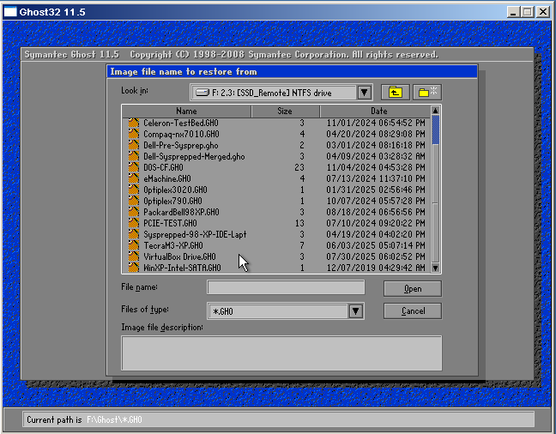Go up one folder level icon
This screenshot has width=556, height=434.
(x=395, y=93)
